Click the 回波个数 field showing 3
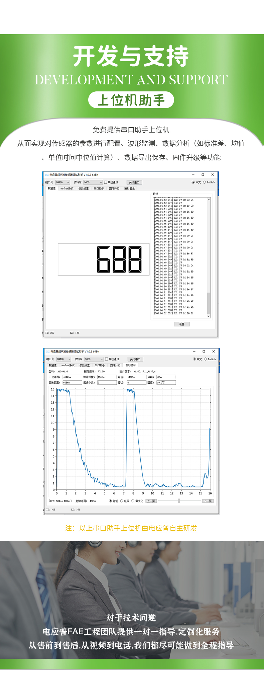The width and height of the screenshot is (264, 683). coord(107,382)
